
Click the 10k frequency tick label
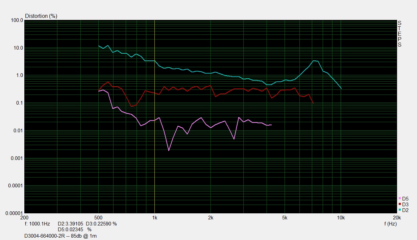pos(341,218)
